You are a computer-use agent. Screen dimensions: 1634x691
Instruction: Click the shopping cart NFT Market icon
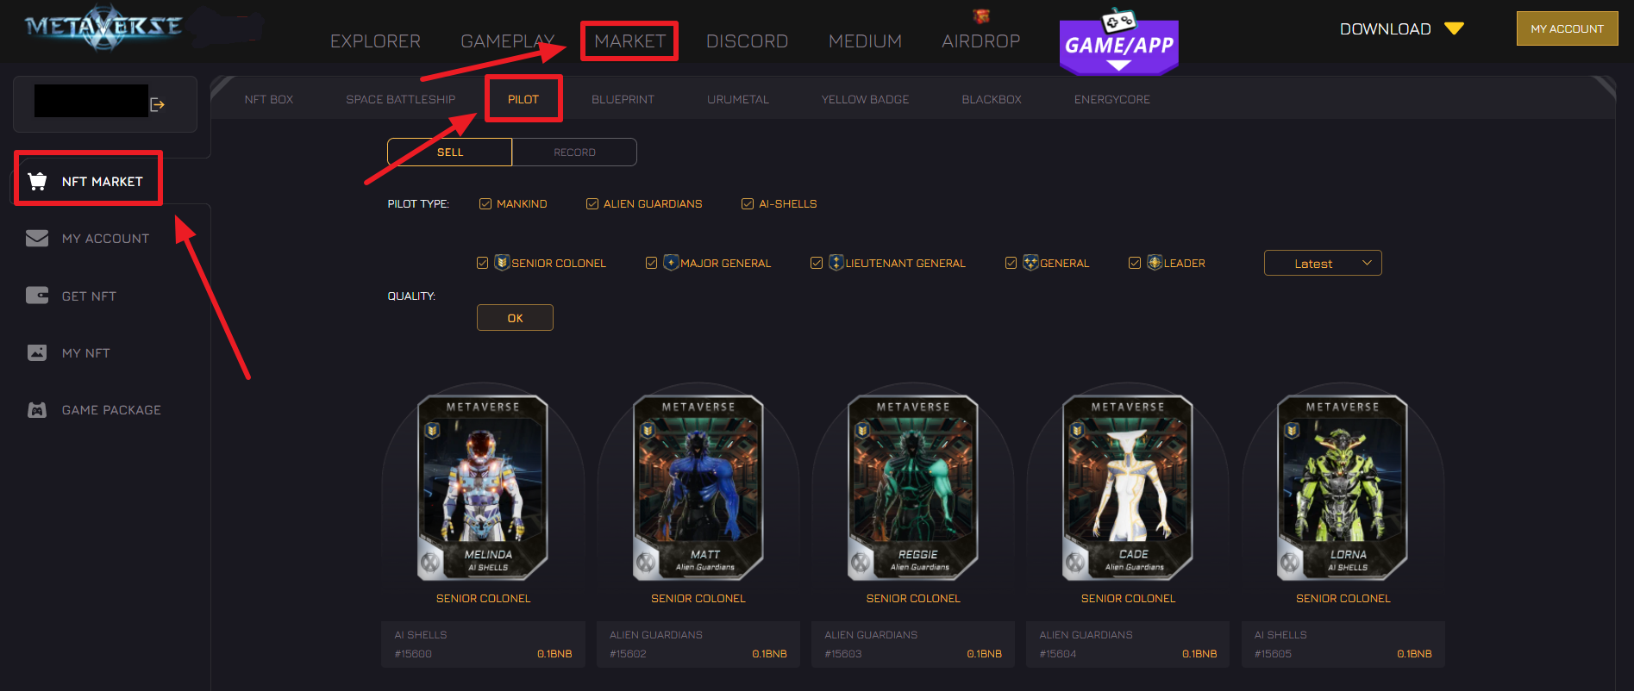coord(37,181)
